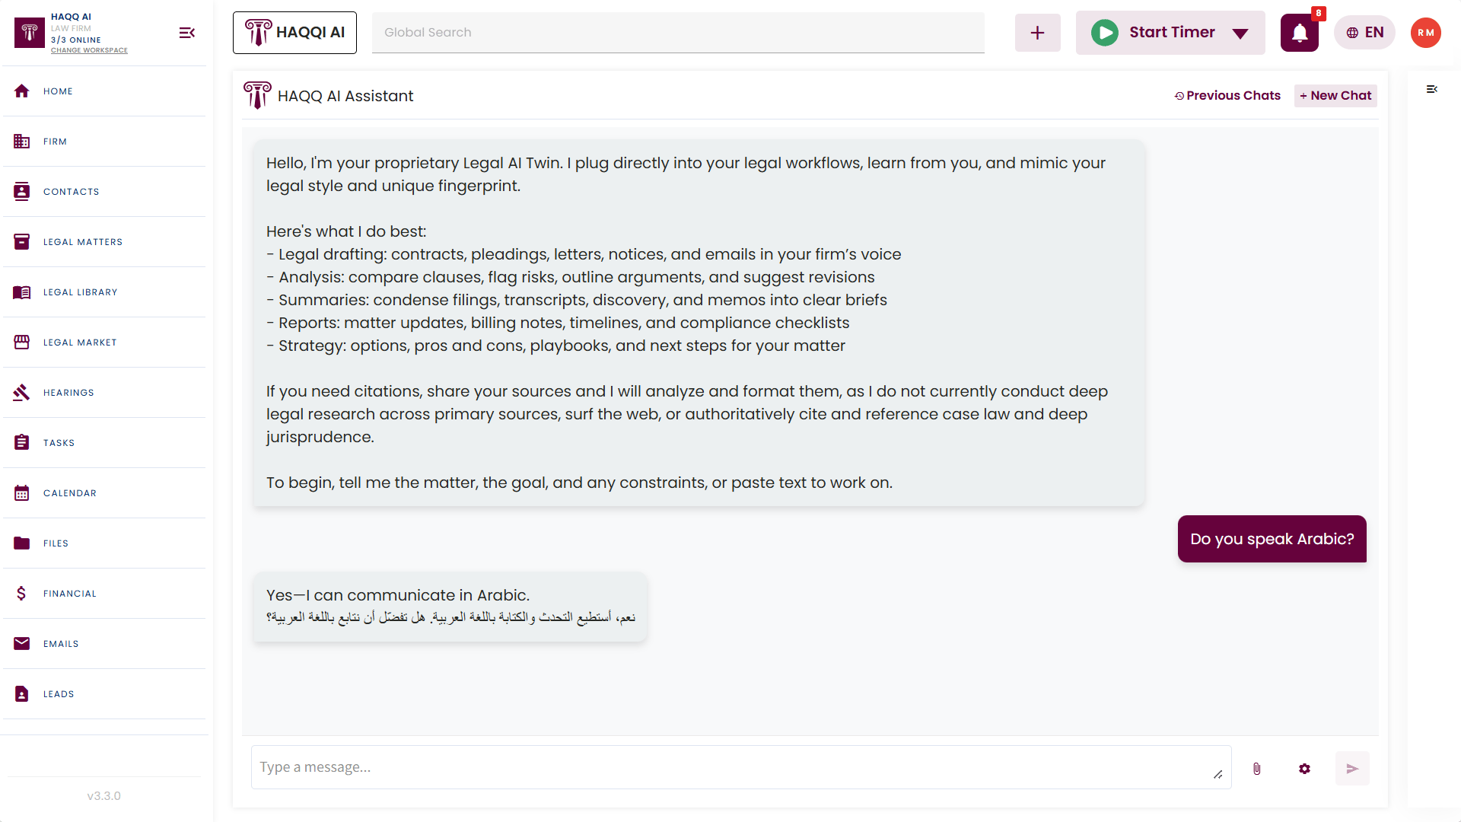
Task: Collapse the left sidebar menu
Action: 186,33
